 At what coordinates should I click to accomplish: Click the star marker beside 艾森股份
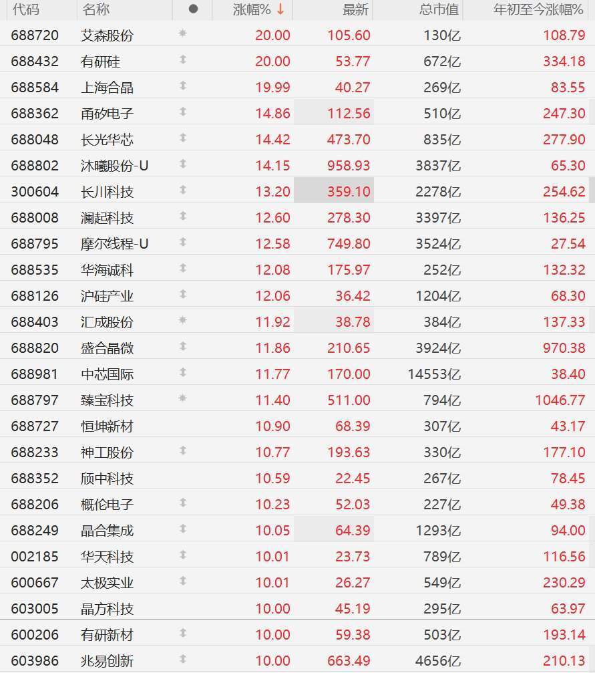(182, 33)
